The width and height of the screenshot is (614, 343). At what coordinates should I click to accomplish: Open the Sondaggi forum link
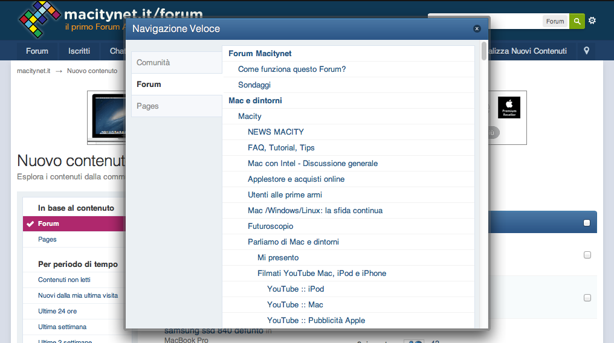click(254, 85)
